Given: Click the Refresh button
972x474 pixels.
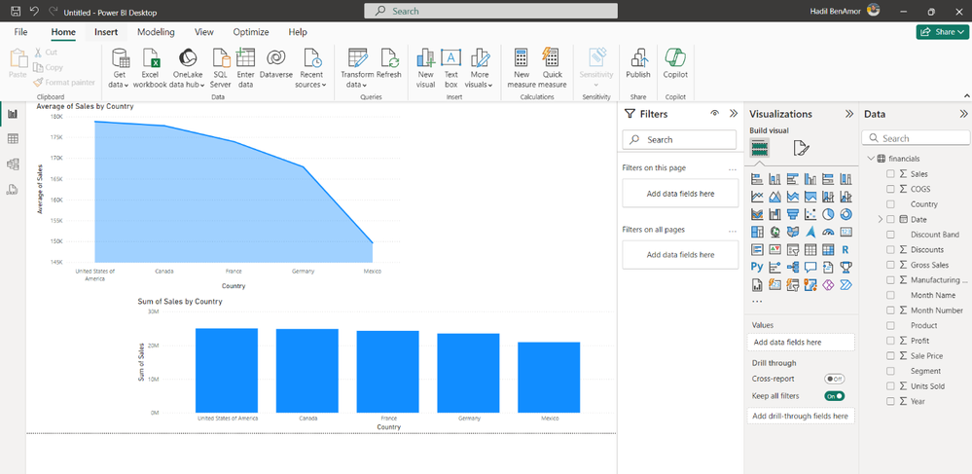Looking at the screenshot, I should pos(389,64).
